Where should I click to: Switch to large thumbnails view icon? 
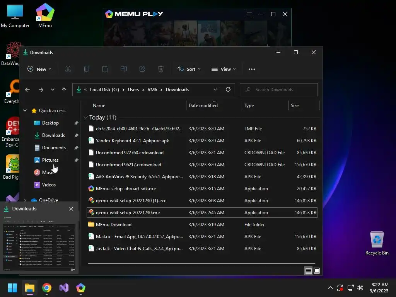tap(317, 271)
